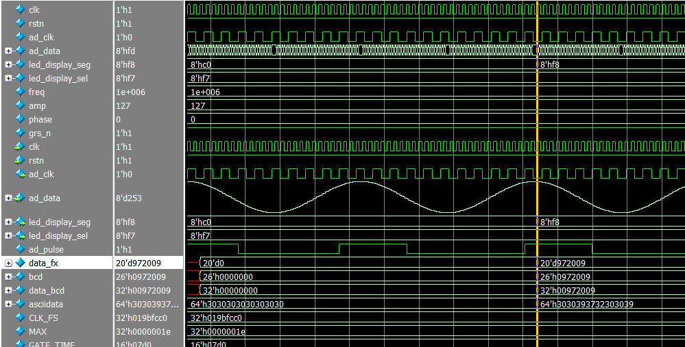Click the ad_pulse signal icon
Viewport: 685px width, 347px height.
point(20,249)
